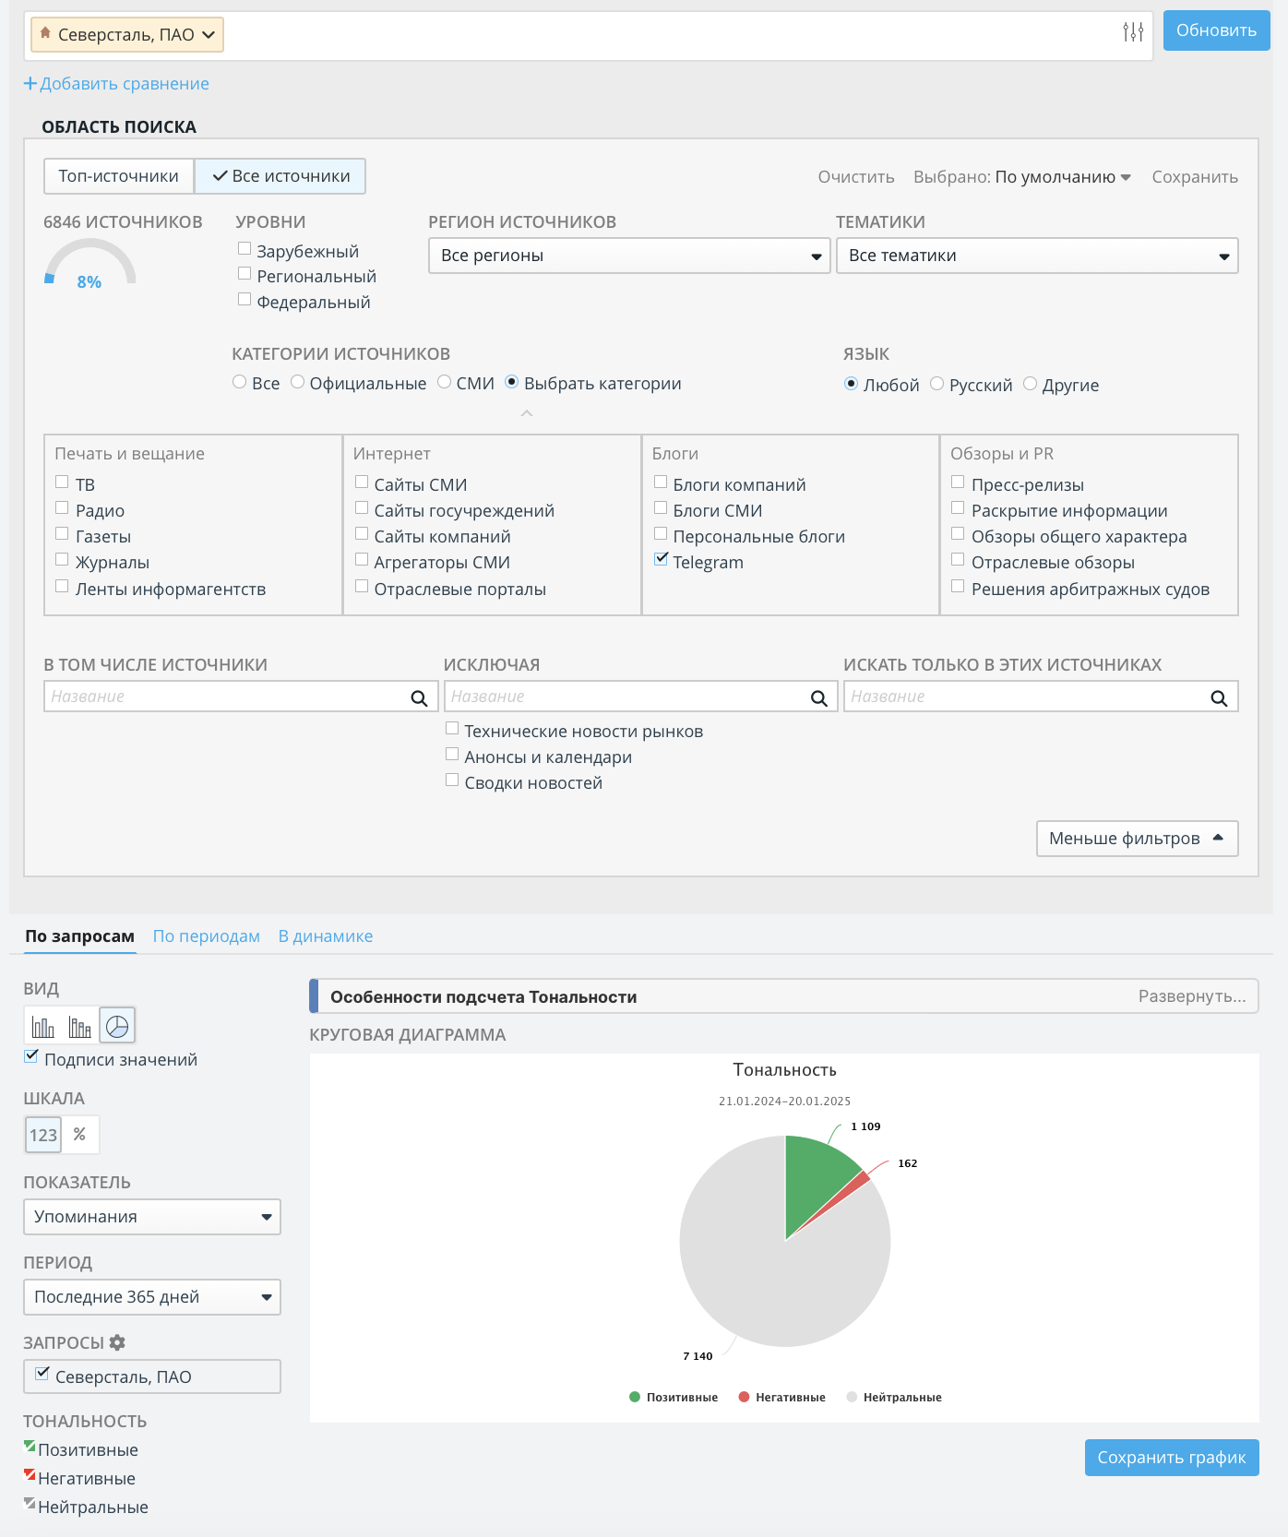Switch to the По периодам tab
Image resolution: width=1288 pixels, height=1537 pixels.
(x=207, y=936)
